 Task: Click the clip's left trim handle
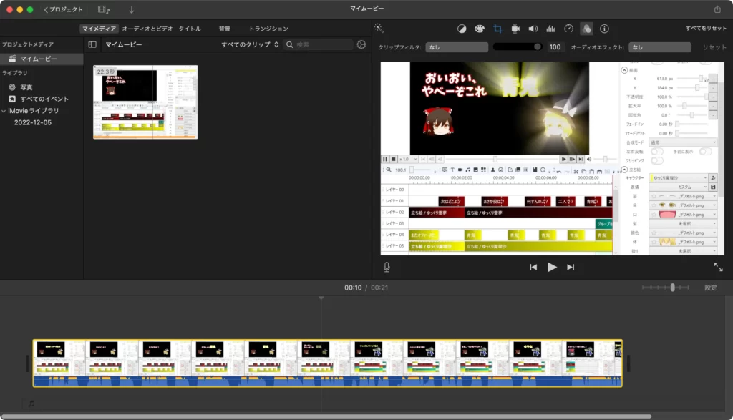click(27, 363)
